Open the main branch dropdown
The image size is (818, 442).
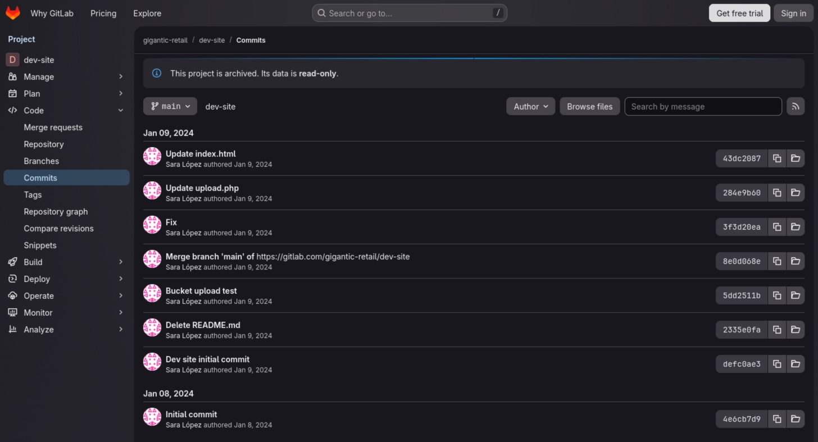point(170,106)
